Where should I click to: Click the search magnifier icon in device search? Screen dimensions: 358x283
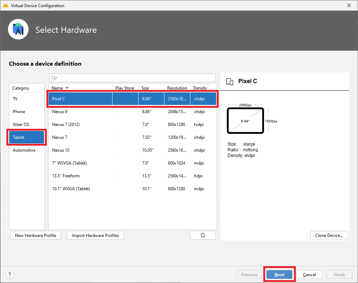(54, 78)
